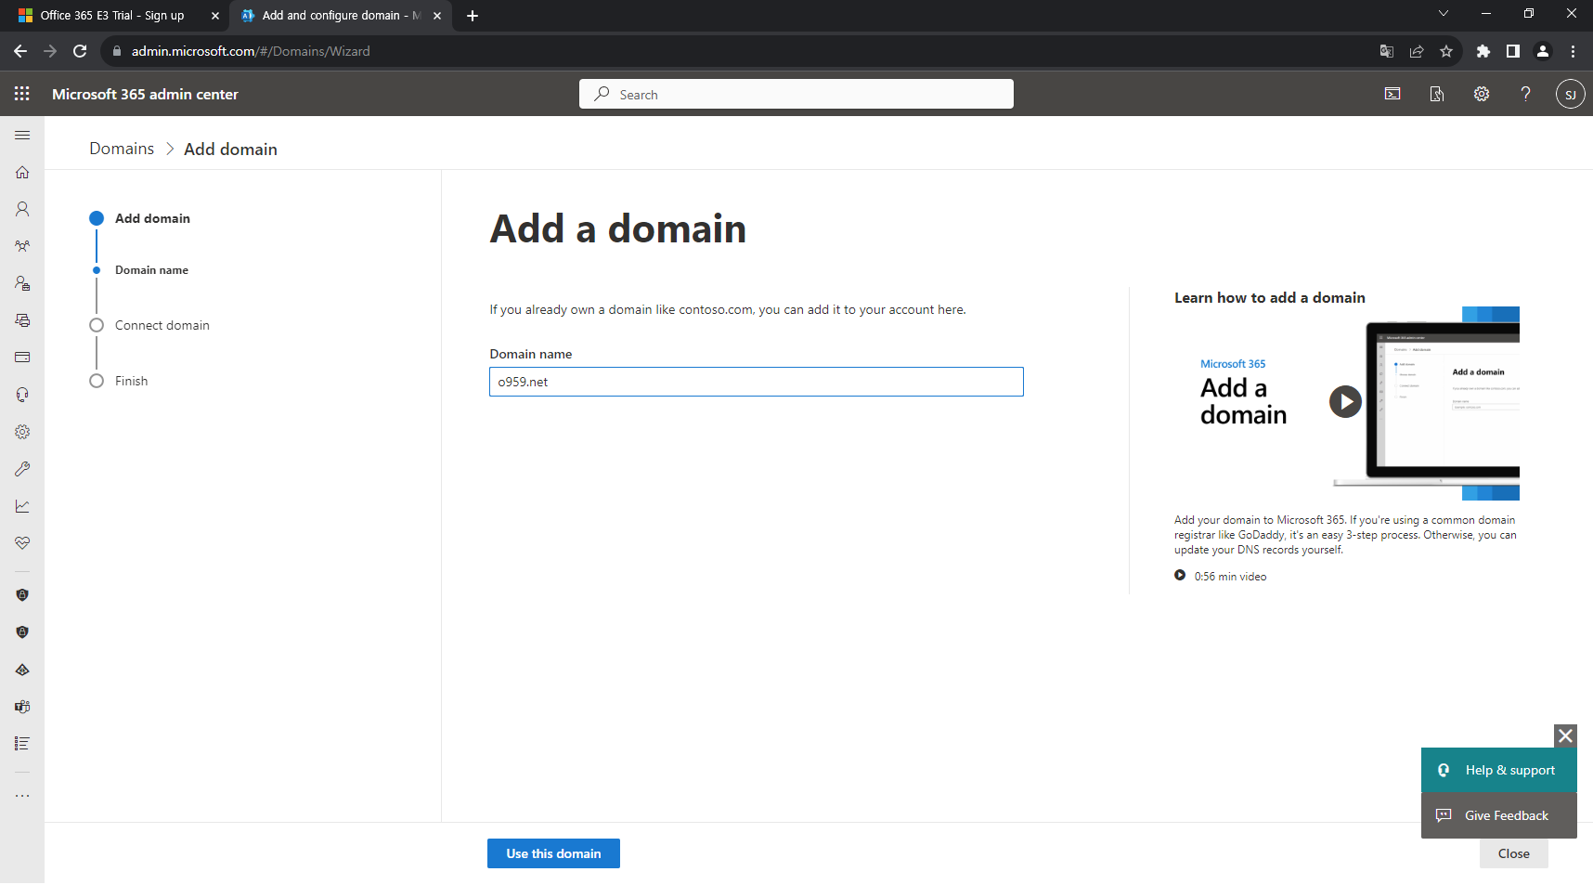Click the Close button at bottom right
The width and height of the screenshot is (1593, 885).
point(1513,853)
